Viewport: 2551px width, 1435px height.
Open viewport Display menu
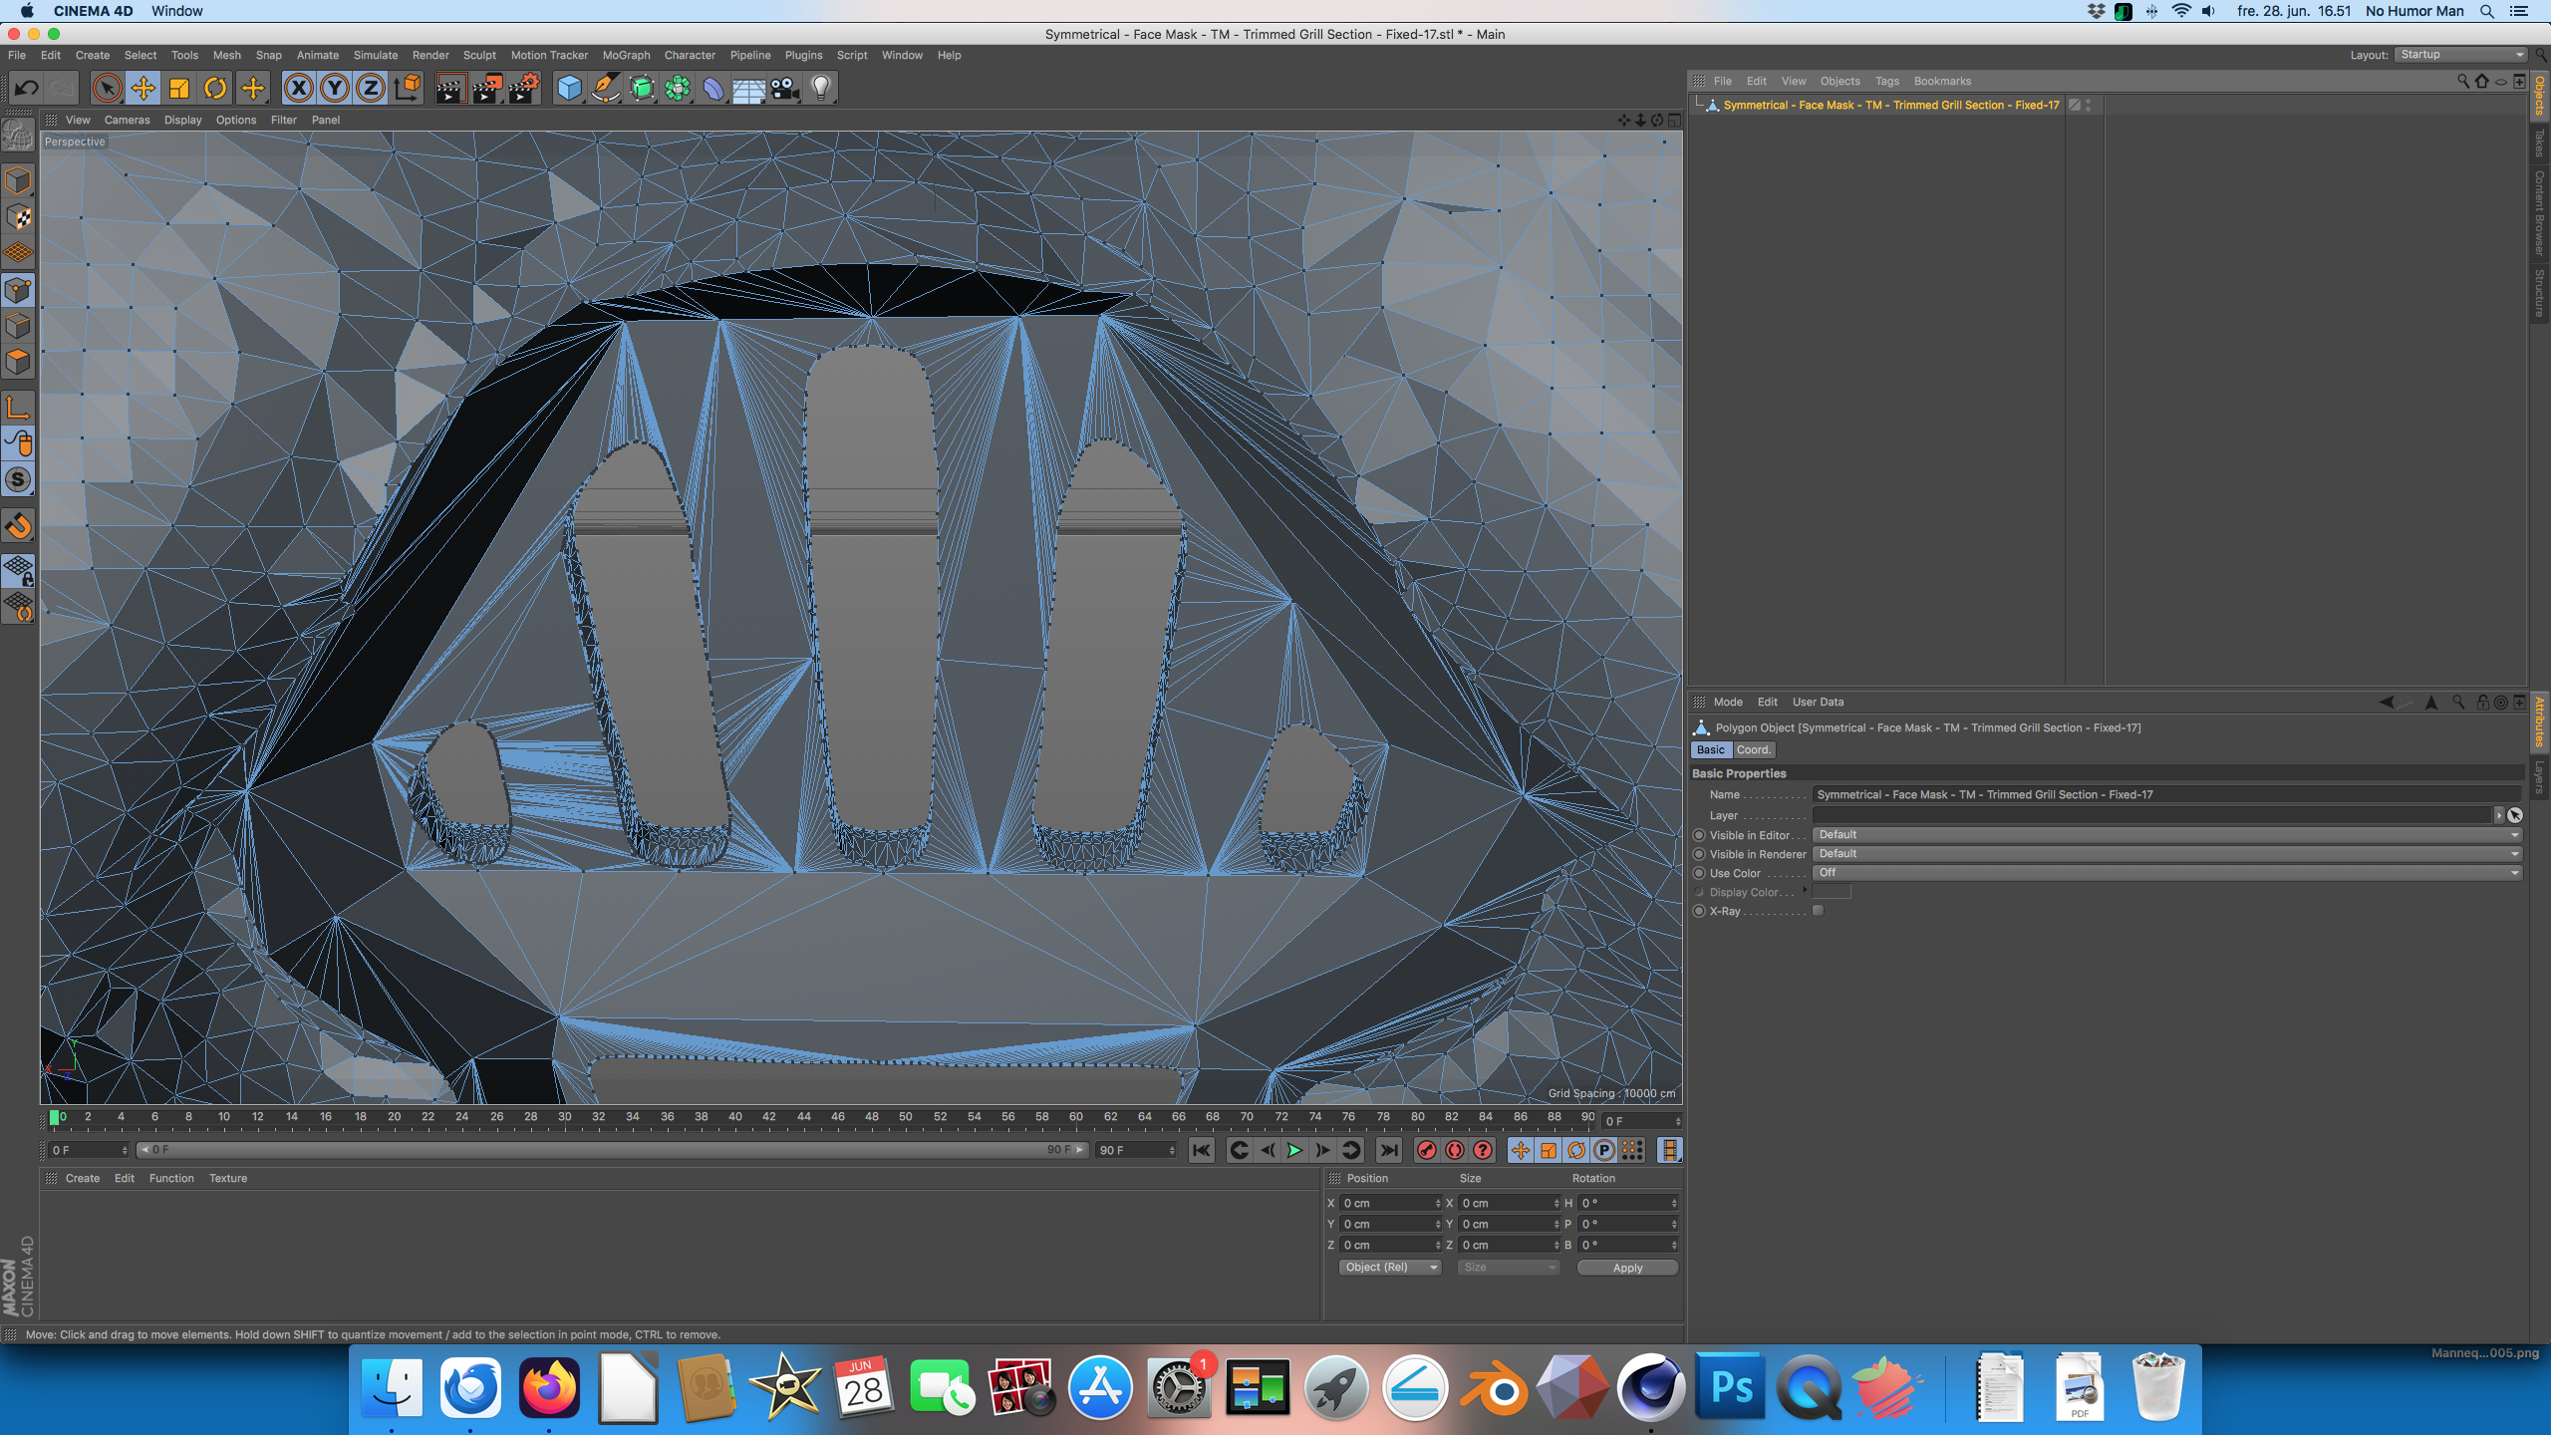pos(182,120)
